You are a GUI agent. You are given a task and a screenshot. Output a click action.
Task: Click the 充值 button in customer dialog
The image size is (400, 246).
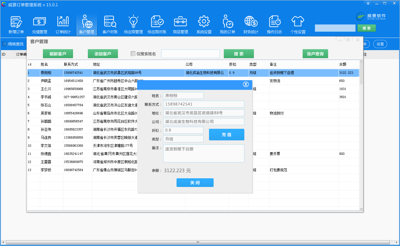[x=226, y=135]
